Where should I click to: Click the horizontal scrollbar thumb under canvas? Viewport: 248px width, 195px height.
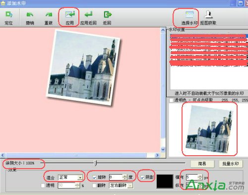[76, 155]
